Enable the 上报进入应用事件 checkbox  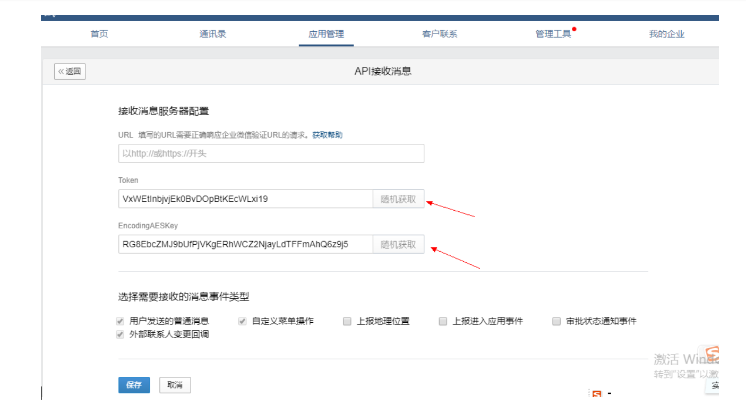(443, 321)
